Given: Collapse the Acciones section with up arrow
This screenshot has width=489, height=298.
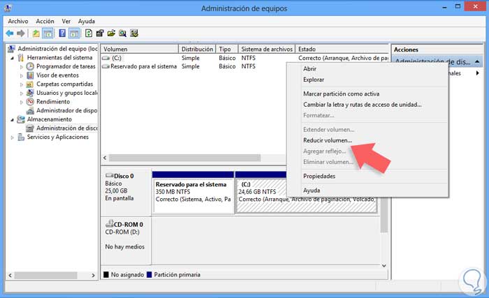Looking at the screenshot, I should pyautogui.click(x=477, y=61).
